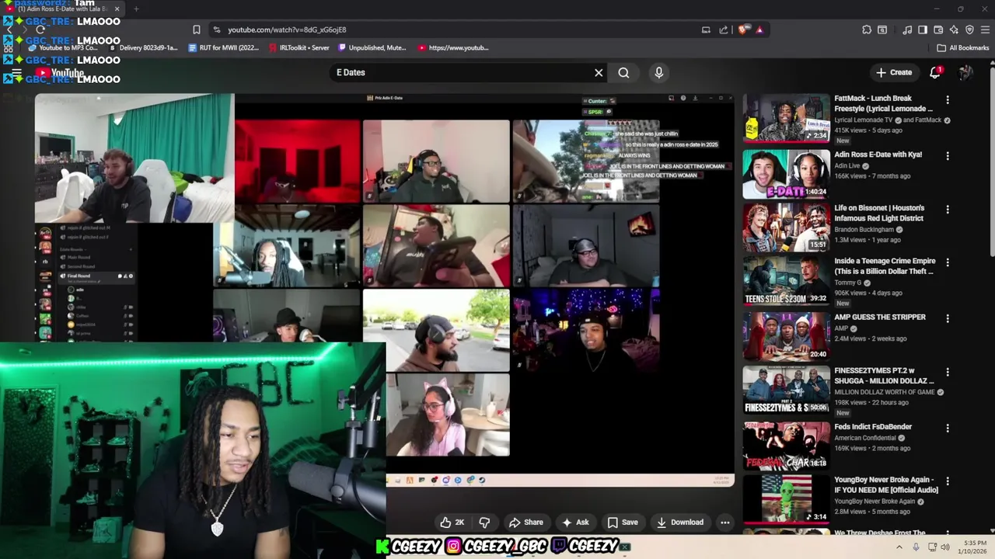Screen dimensions: 995x559
Task: Close the Adin Ross E-Date tab
Action: (x=117, y=9)
